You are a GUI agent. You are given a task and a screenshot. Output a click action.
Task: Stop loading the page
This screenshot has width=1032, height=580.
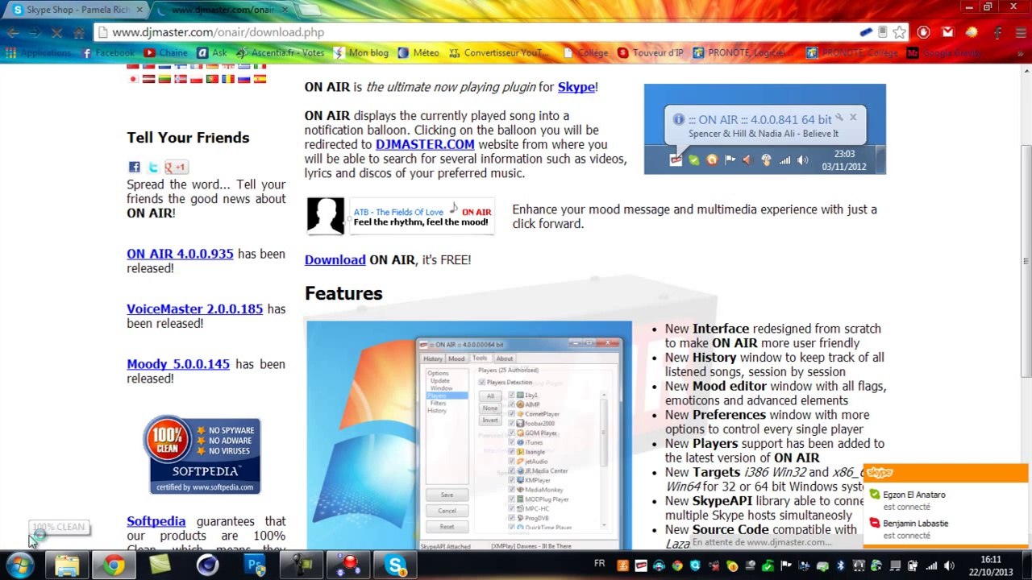[56, 33]
